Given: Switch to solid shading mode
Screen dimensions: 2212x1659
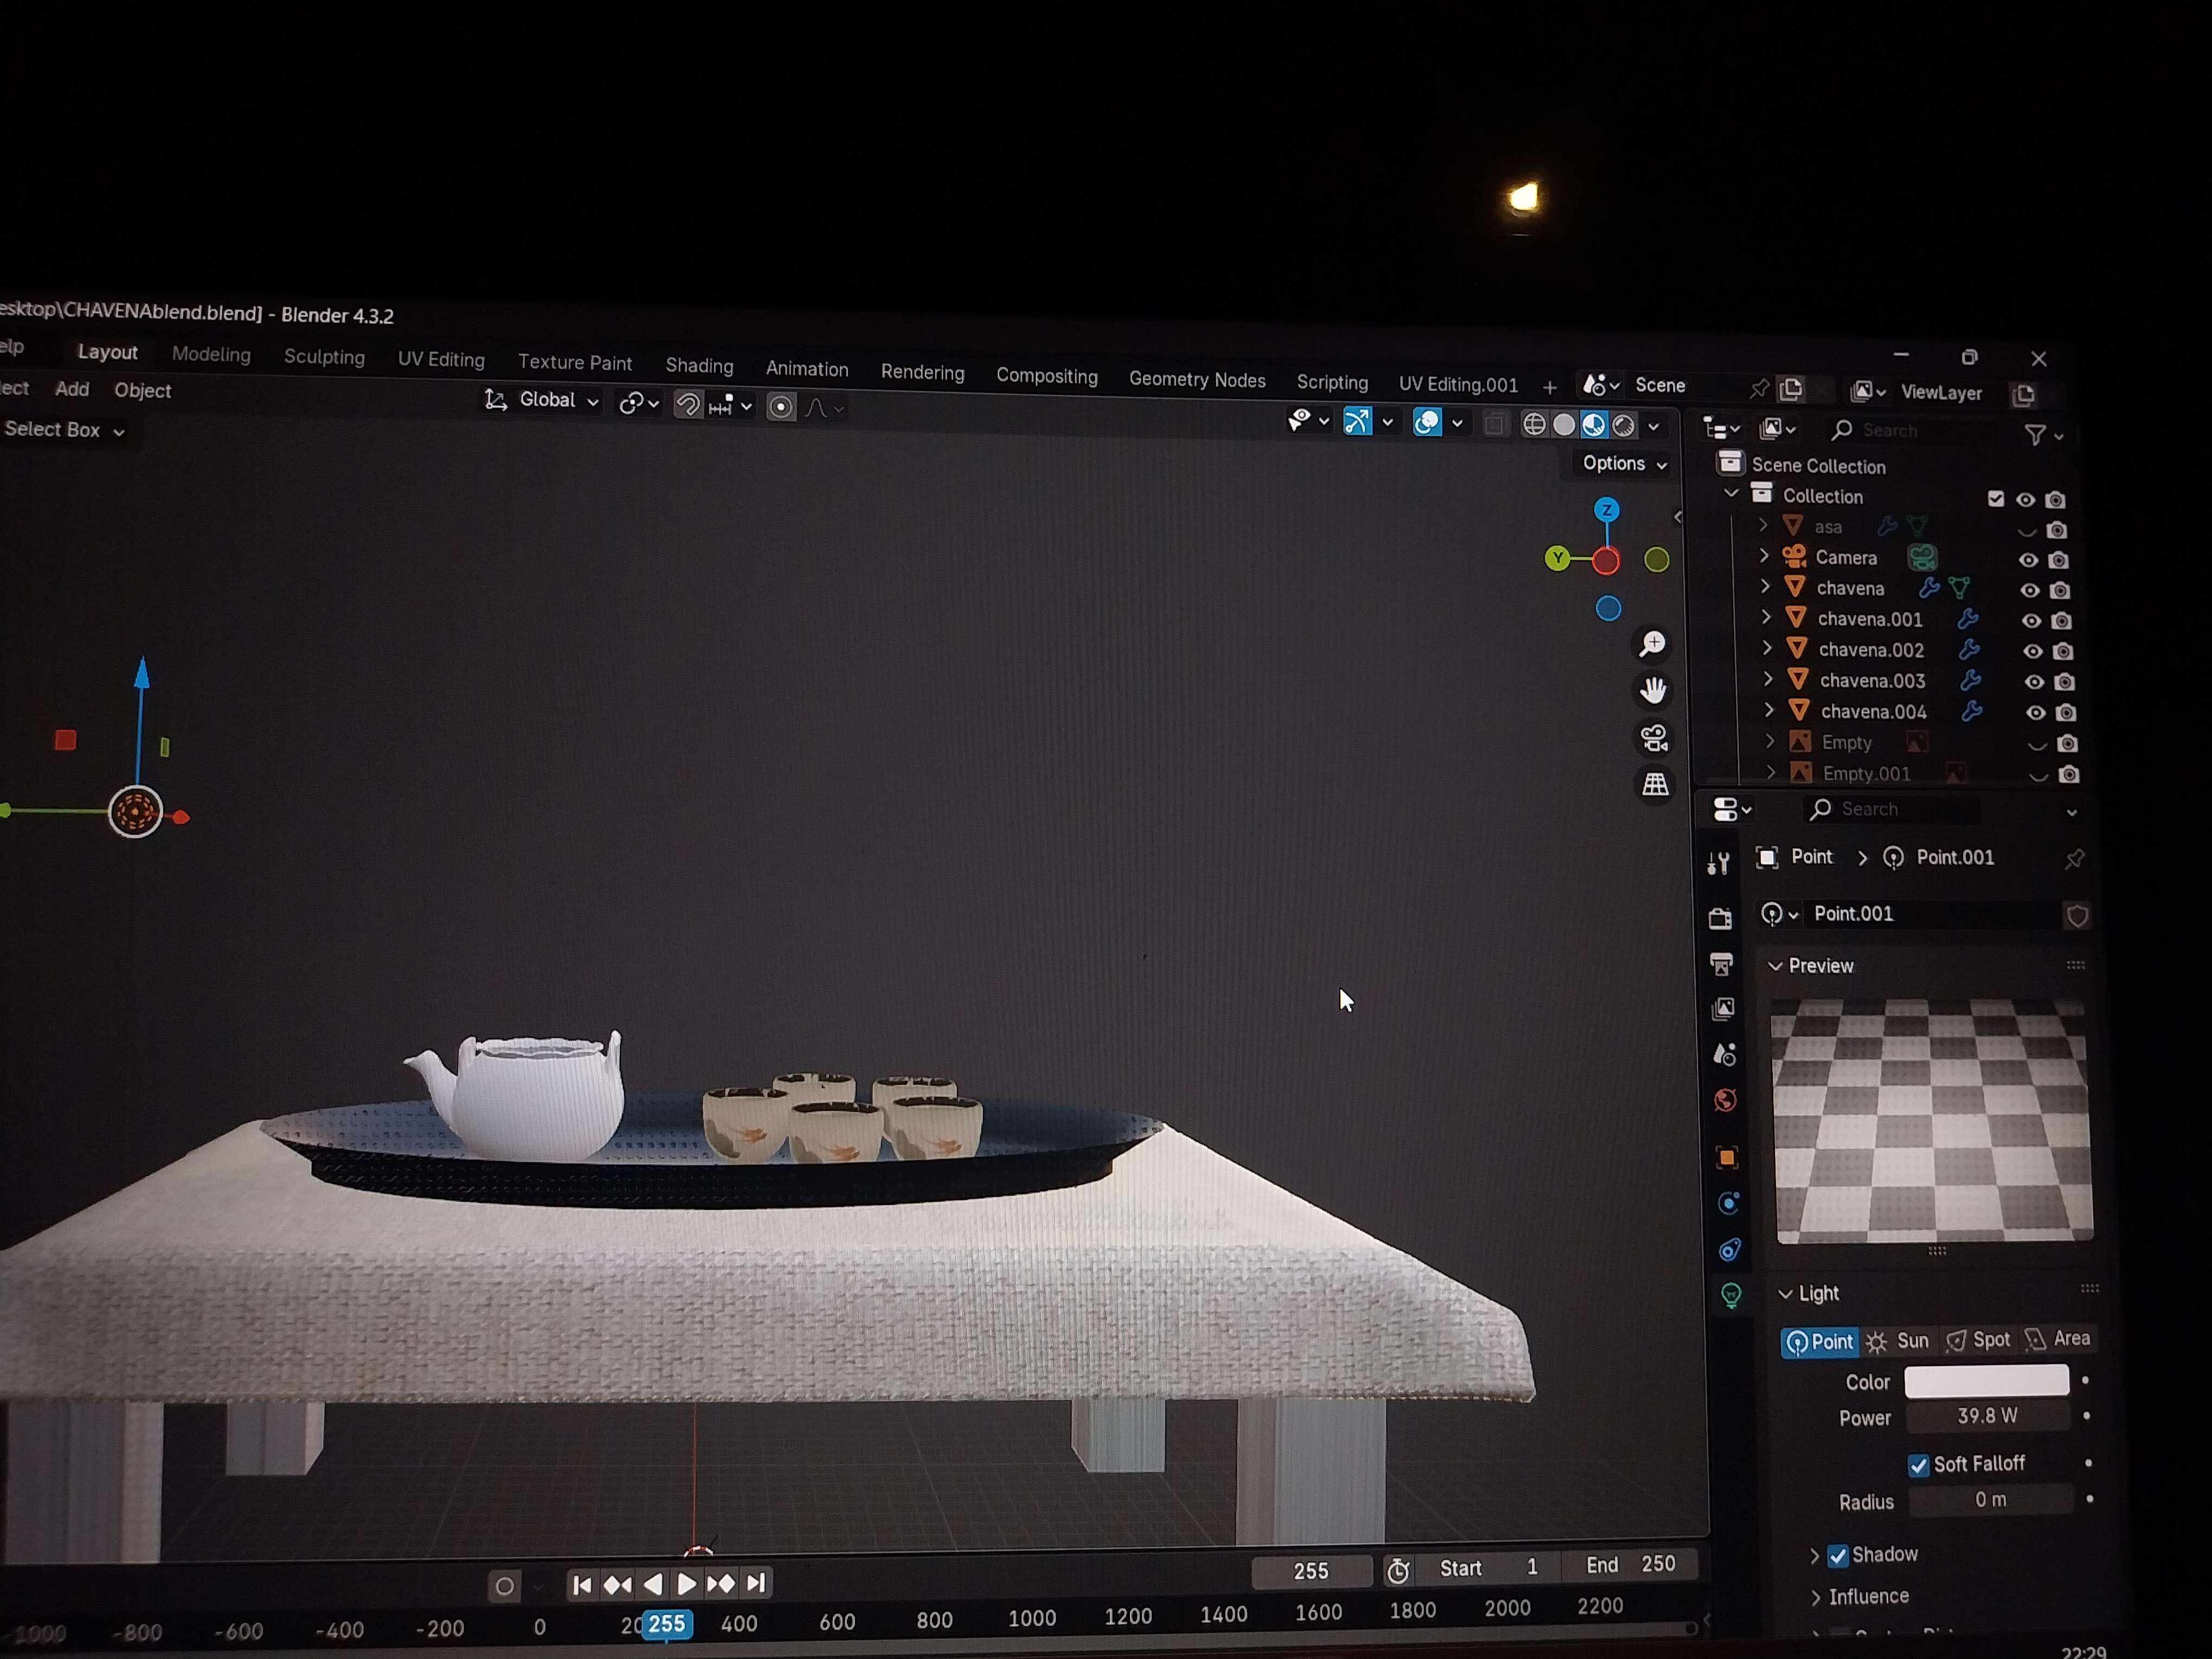Looking at the screenshot, I should (x=1564, y=425).
